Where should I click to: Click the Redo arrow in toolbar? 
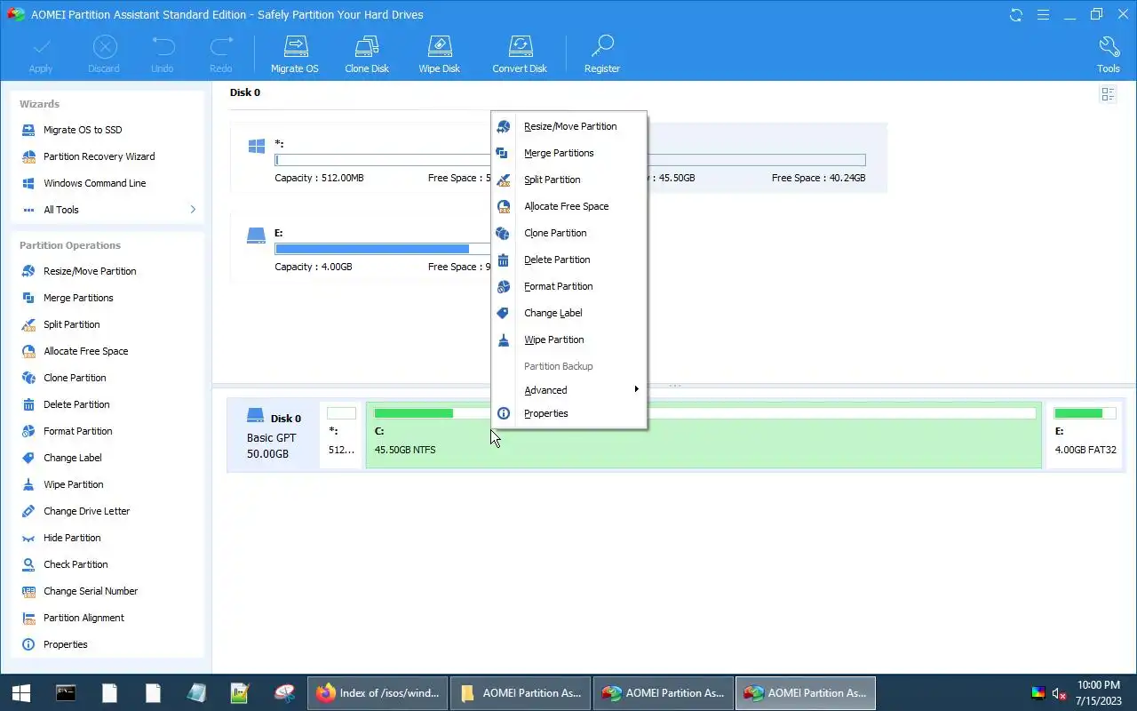221,55
